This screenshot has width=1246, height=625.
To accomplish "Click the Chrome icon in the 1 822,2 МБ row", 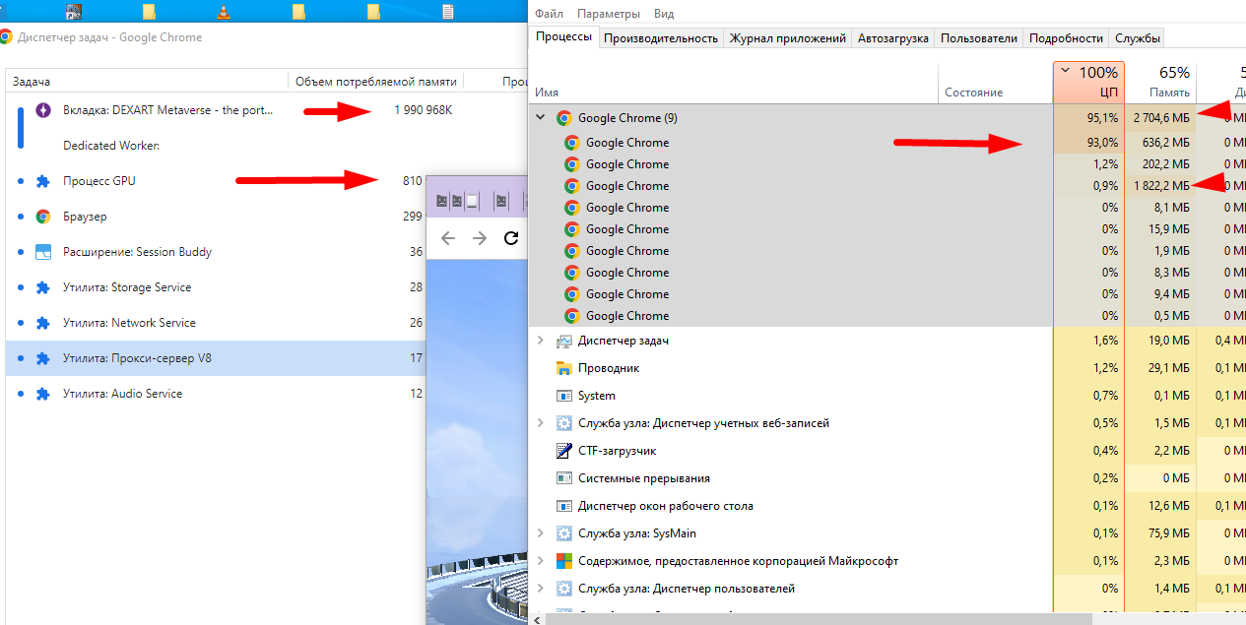I will [x=571, y=186].
